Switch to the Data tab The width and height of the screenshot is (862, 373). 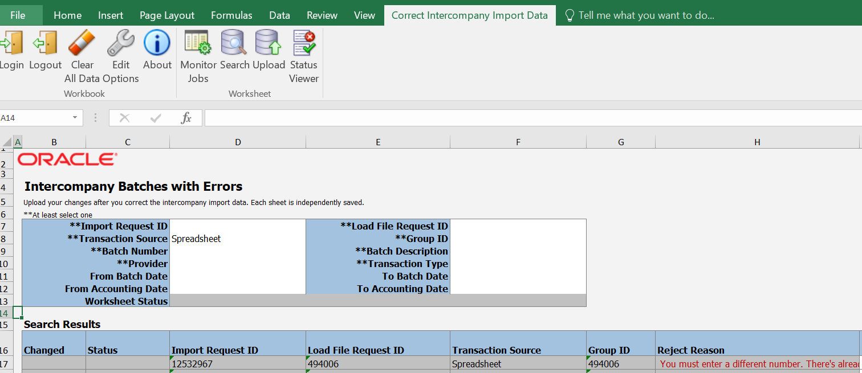279,15
